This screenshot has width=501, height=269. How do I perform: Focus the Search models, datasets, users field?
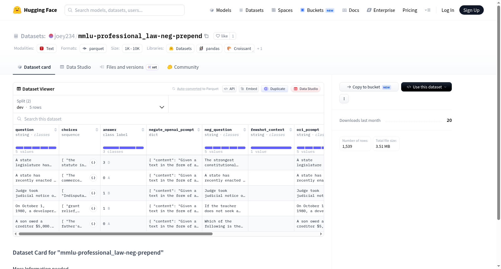coord(125,10)
